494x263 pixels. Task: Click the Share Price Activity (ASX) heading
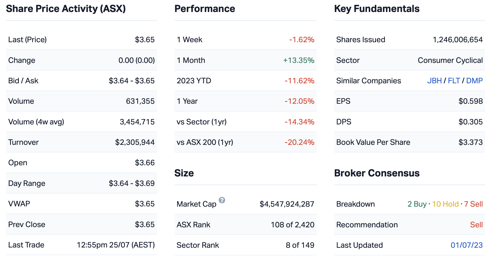click(66, 9)
